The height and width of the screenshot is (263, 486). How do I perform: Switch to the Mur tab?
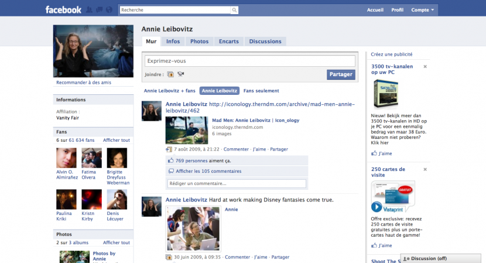[x=151, y=41]
